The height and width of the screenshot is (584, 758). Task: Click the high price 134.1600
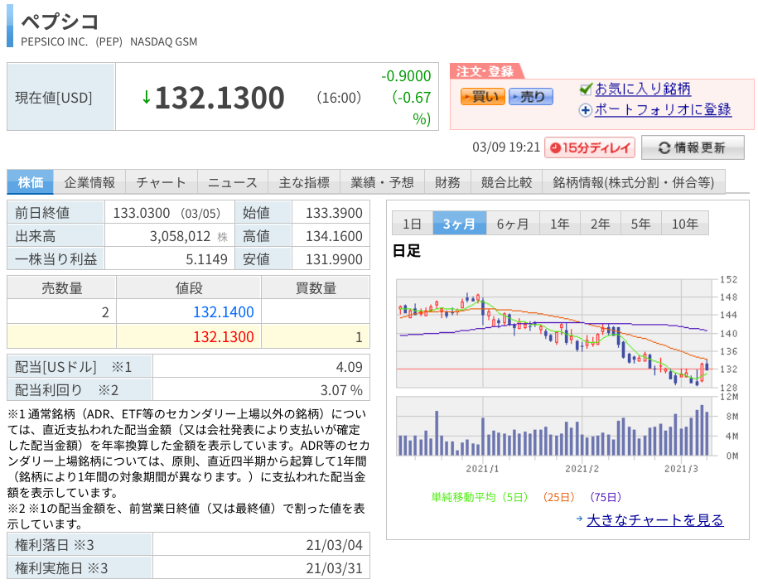click(334, 236)
